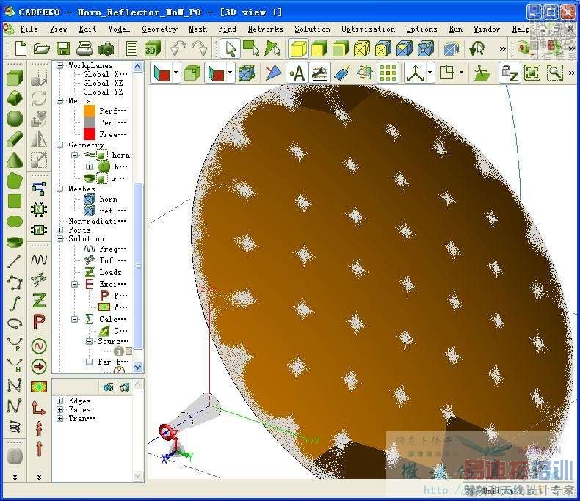This screenshot has height=501, width=580.
Task: Click the frequency sine wave icon
Action: [39, 260]
